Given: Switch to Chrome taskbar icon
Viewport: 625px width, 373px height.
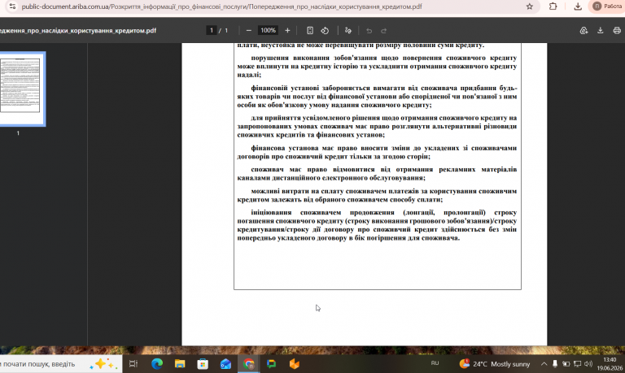Looking at the screenshot, I should (249, 364).
